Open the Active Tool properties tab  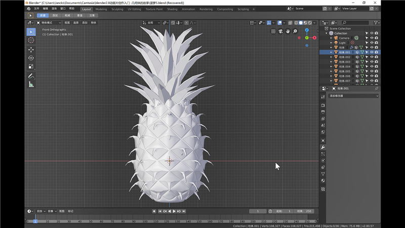click(323, 97)
